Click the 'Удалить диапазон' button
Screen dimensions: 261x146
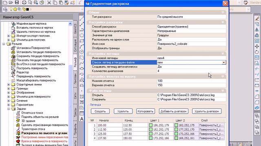(x=207, y=111)
